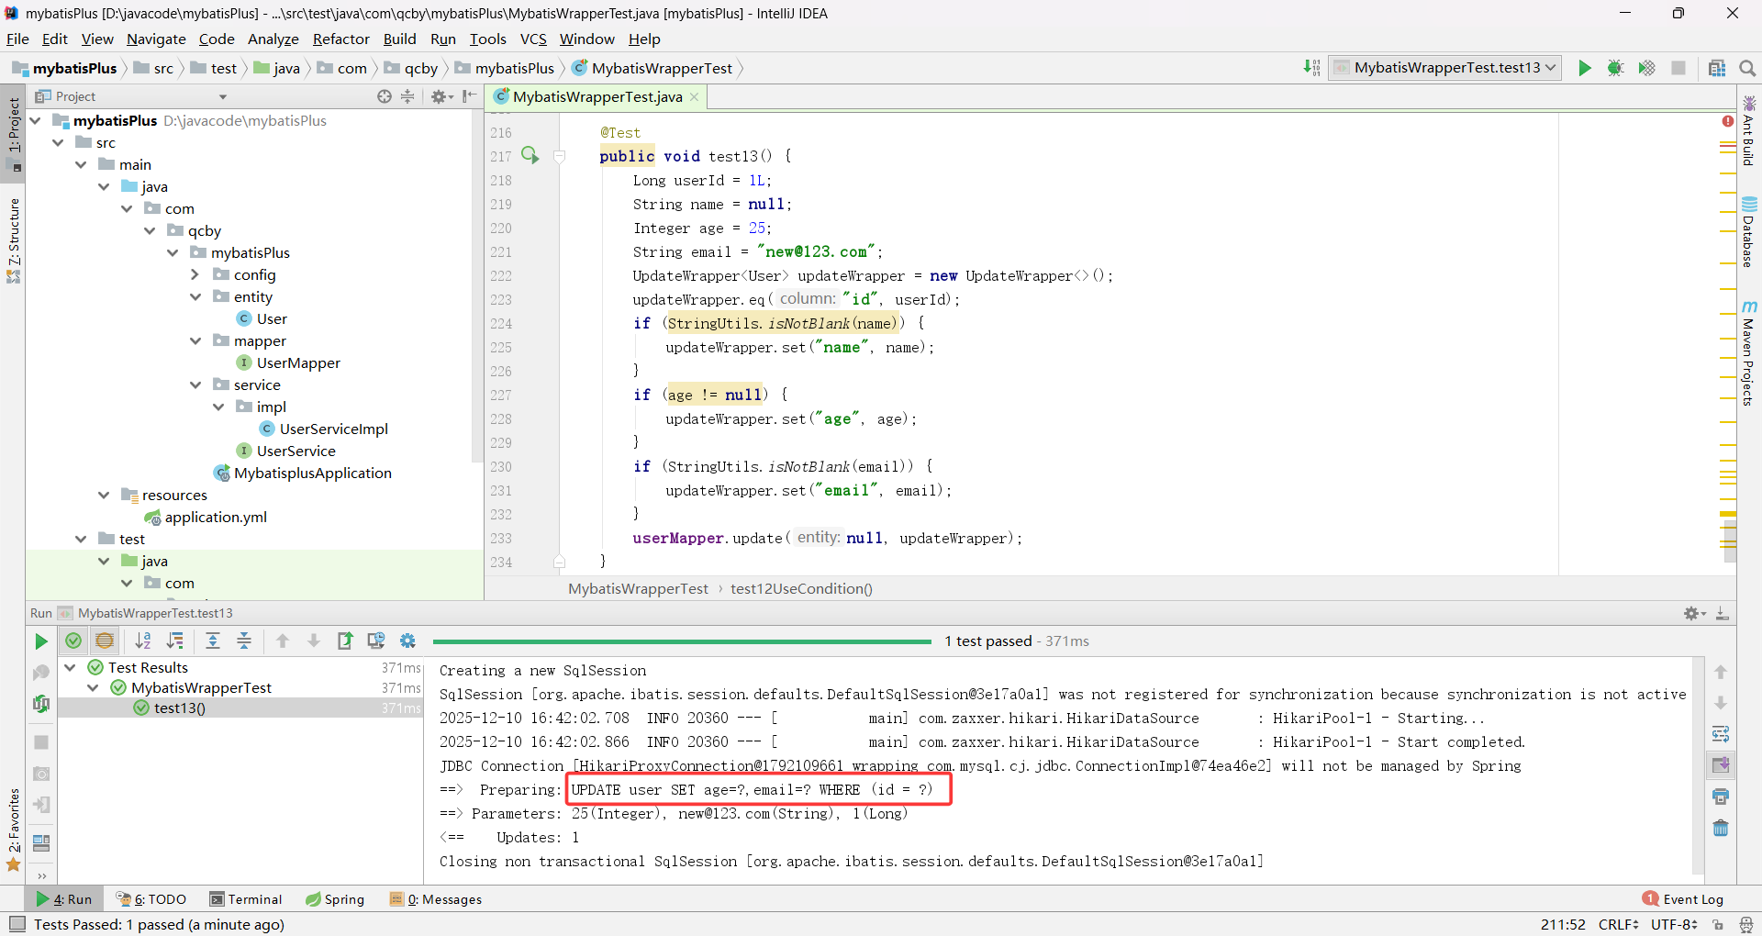
Task: Collapse Test Results node in Run panel
Action: coord(70,667)
